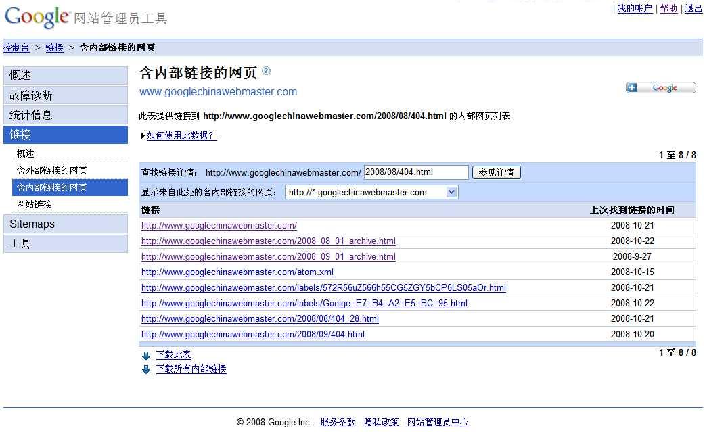Screen dimensions: 705x432
Task: Click the Google logo
Action: click(37, 17)
